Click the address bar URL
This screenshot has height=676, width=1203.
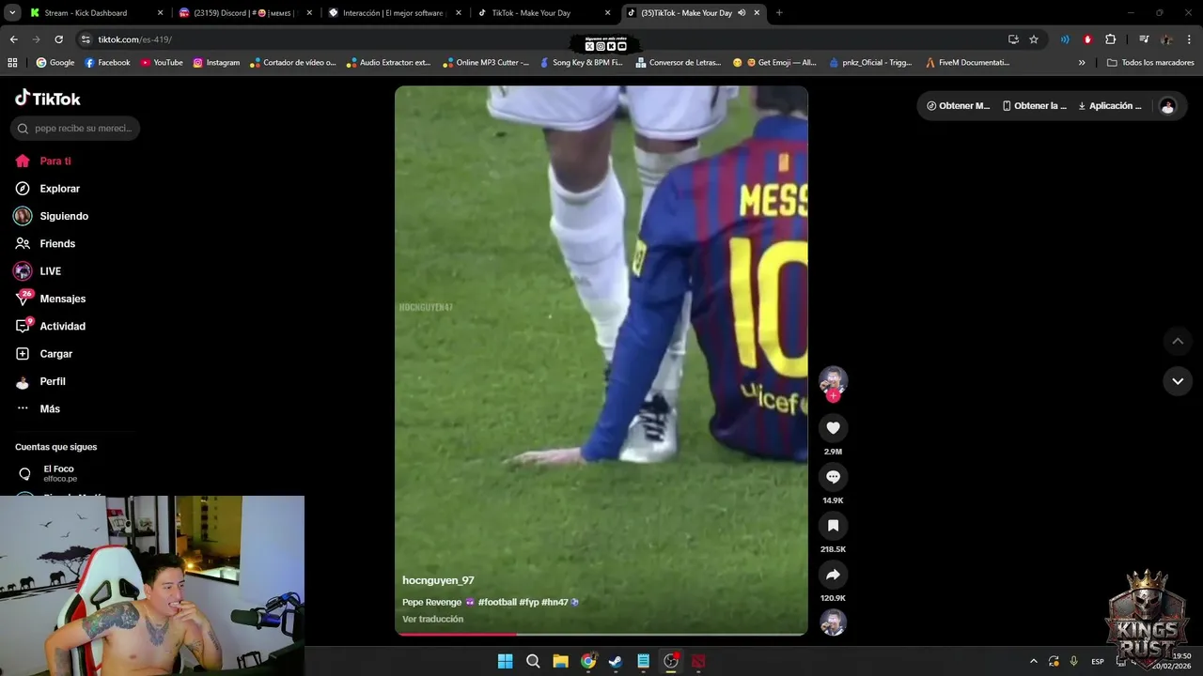click(135, 39)
